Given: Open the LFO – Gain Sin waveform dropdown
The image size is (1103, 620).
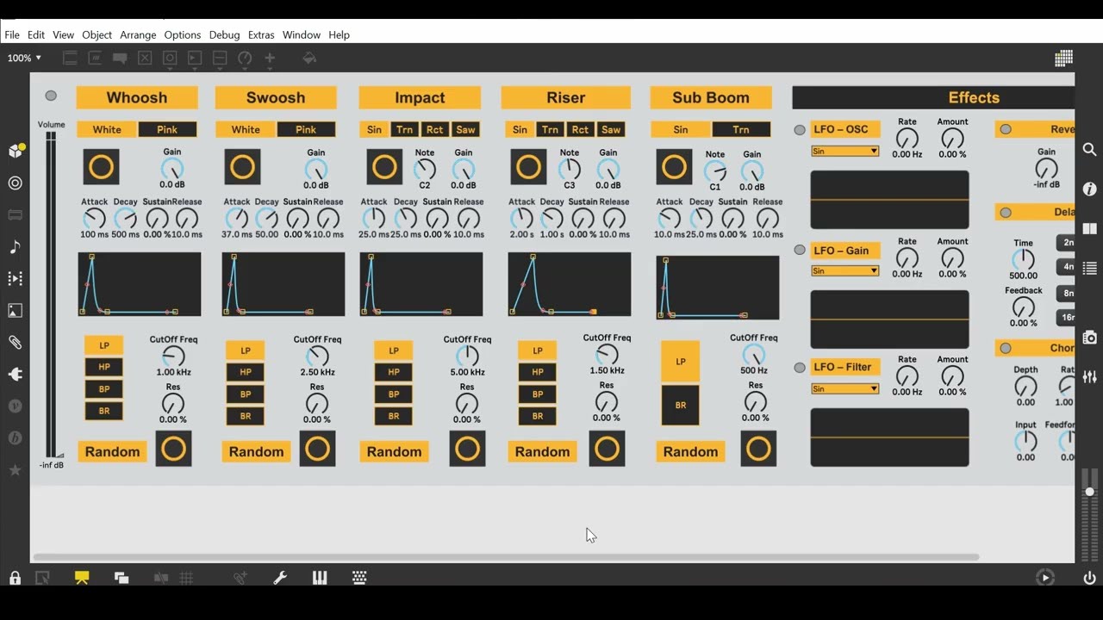Looking at the screenshot, I should [x=844, y=270].
